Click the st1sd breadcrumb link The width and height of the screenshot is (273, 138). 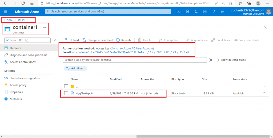pos(21,20)
